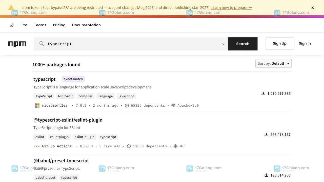Open the Pricing menu item
Image resolution: width=324 pixels, height=182 pixels.
pos(59,25)
